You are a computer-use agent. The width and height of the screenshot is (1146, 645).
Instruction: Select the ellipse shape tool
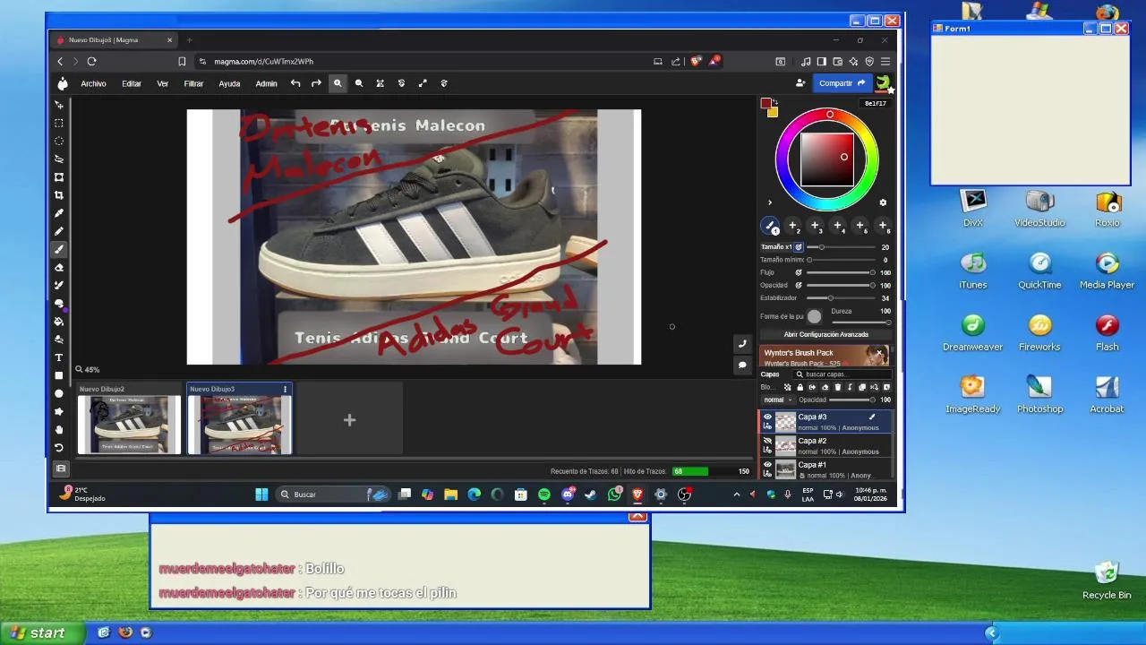coord(59,393)
